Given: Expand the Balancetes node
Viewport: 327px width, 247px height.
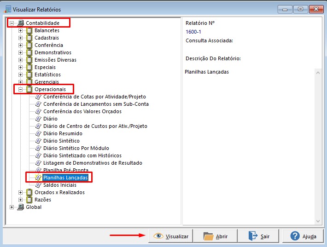Looking at the screenshot, I should pos(20,31).
